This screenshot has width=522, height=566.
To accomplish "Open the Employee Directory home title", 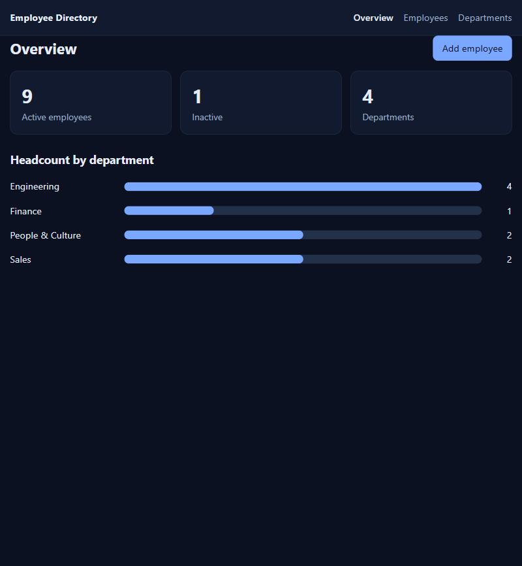I will pos(54,18).
